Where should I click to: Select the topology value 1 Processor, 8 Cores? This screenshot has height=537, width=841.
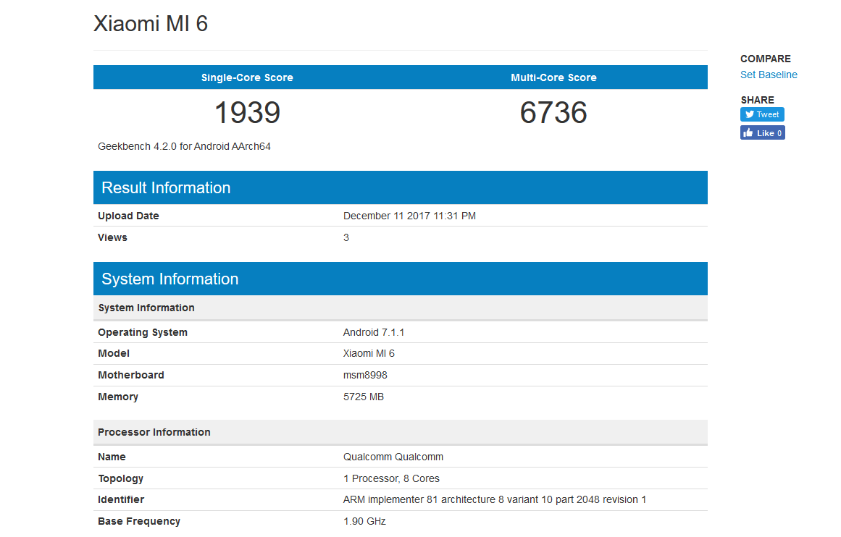[392, 478]
